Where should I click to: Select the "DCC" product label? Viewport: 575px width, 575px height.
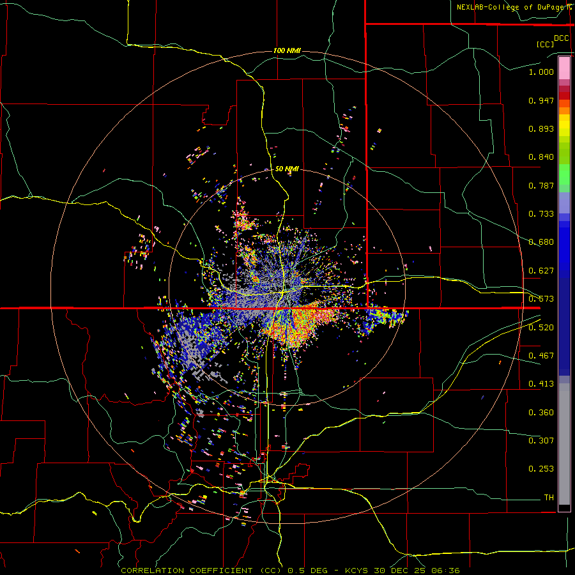pyautogui.click(x=561, y=38)
